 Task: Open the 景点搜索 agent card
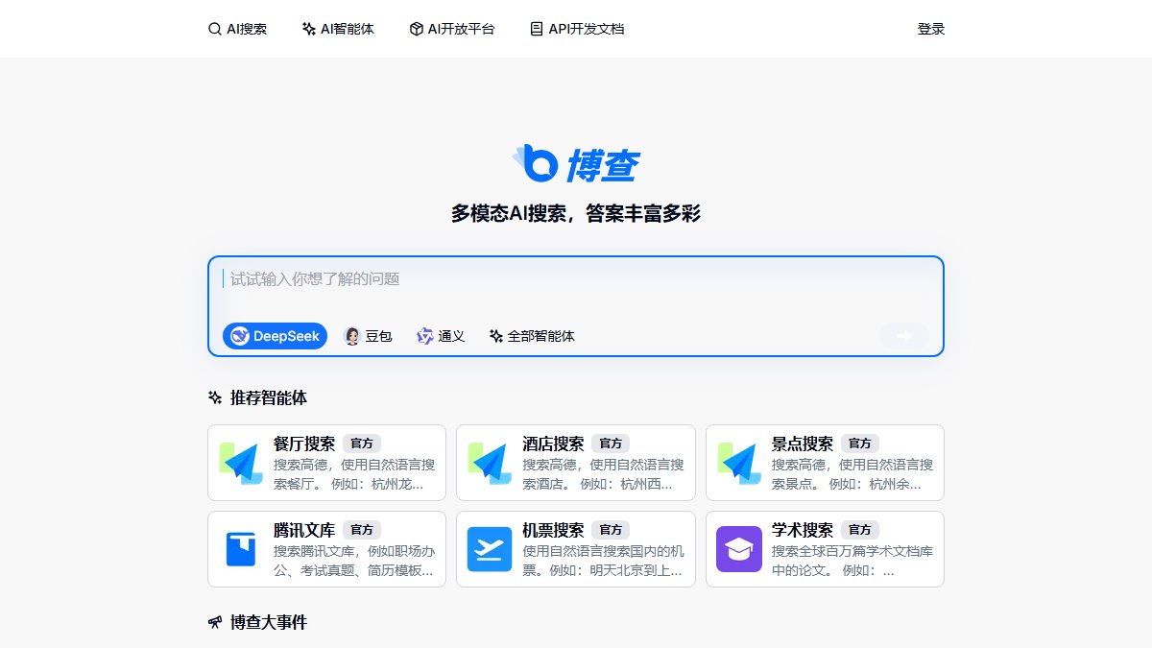click(x=825, y=463)
